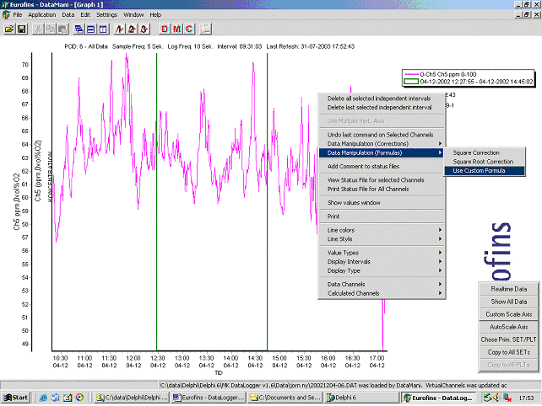Click the Cascade windows icon
The image size is (542, 406).
(79, 29)
